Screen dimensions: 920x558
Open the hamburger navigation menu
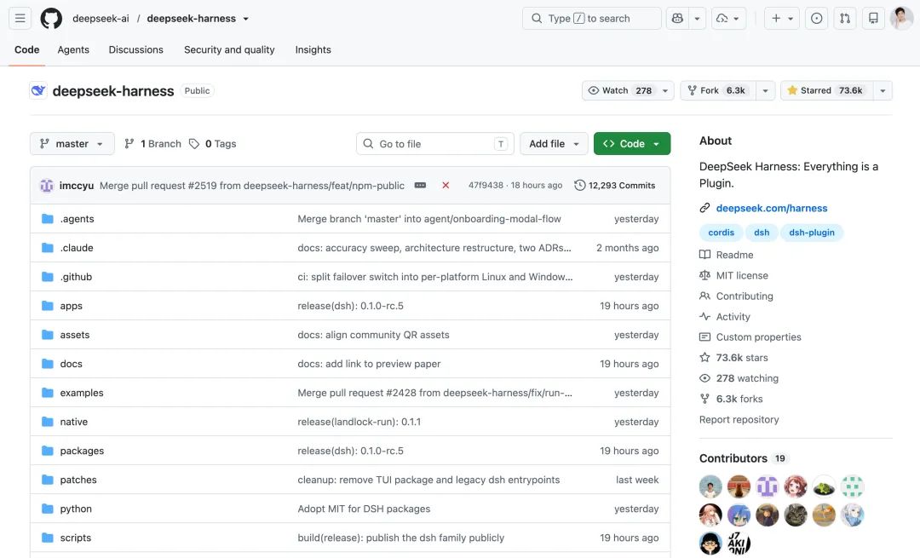(20, 18)
